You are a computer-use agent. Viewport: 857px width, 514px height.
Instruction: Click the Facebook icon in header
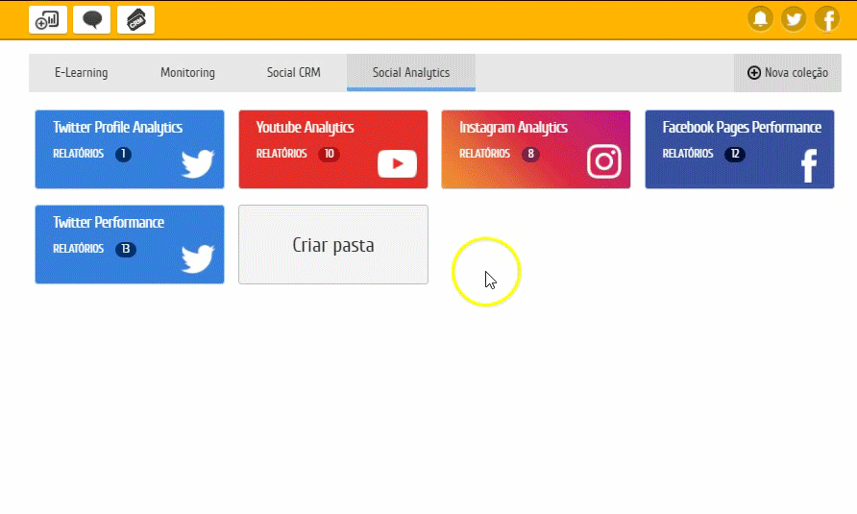pos(827,19)
